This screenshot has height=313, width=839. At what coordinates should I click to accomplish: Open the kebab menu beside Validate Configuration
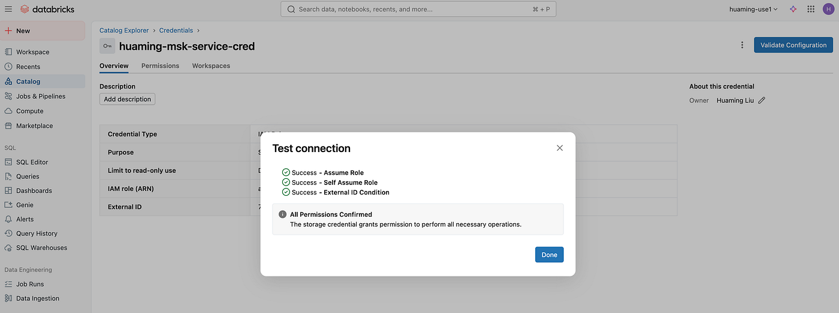pyautogui.click(x=742, y=45)
